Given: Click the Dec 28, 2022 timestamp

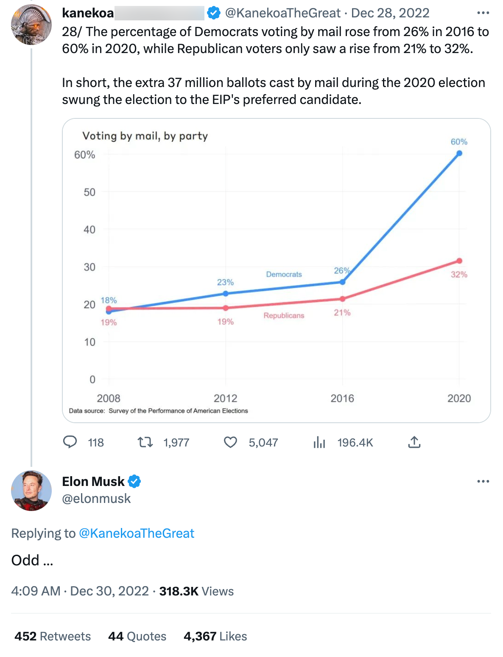Looking at the screenshot, I should (x=389, y=13).
